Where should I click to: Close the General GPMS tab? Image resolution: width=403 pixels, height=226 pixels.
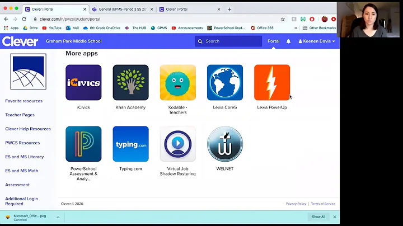(x=152, y=10)
